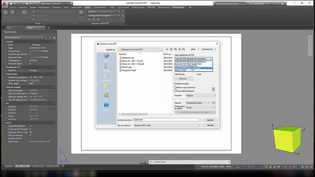Screen dimensions: 315x177
Task: Open the Salida ribbon tab
Action: point(88,7)
